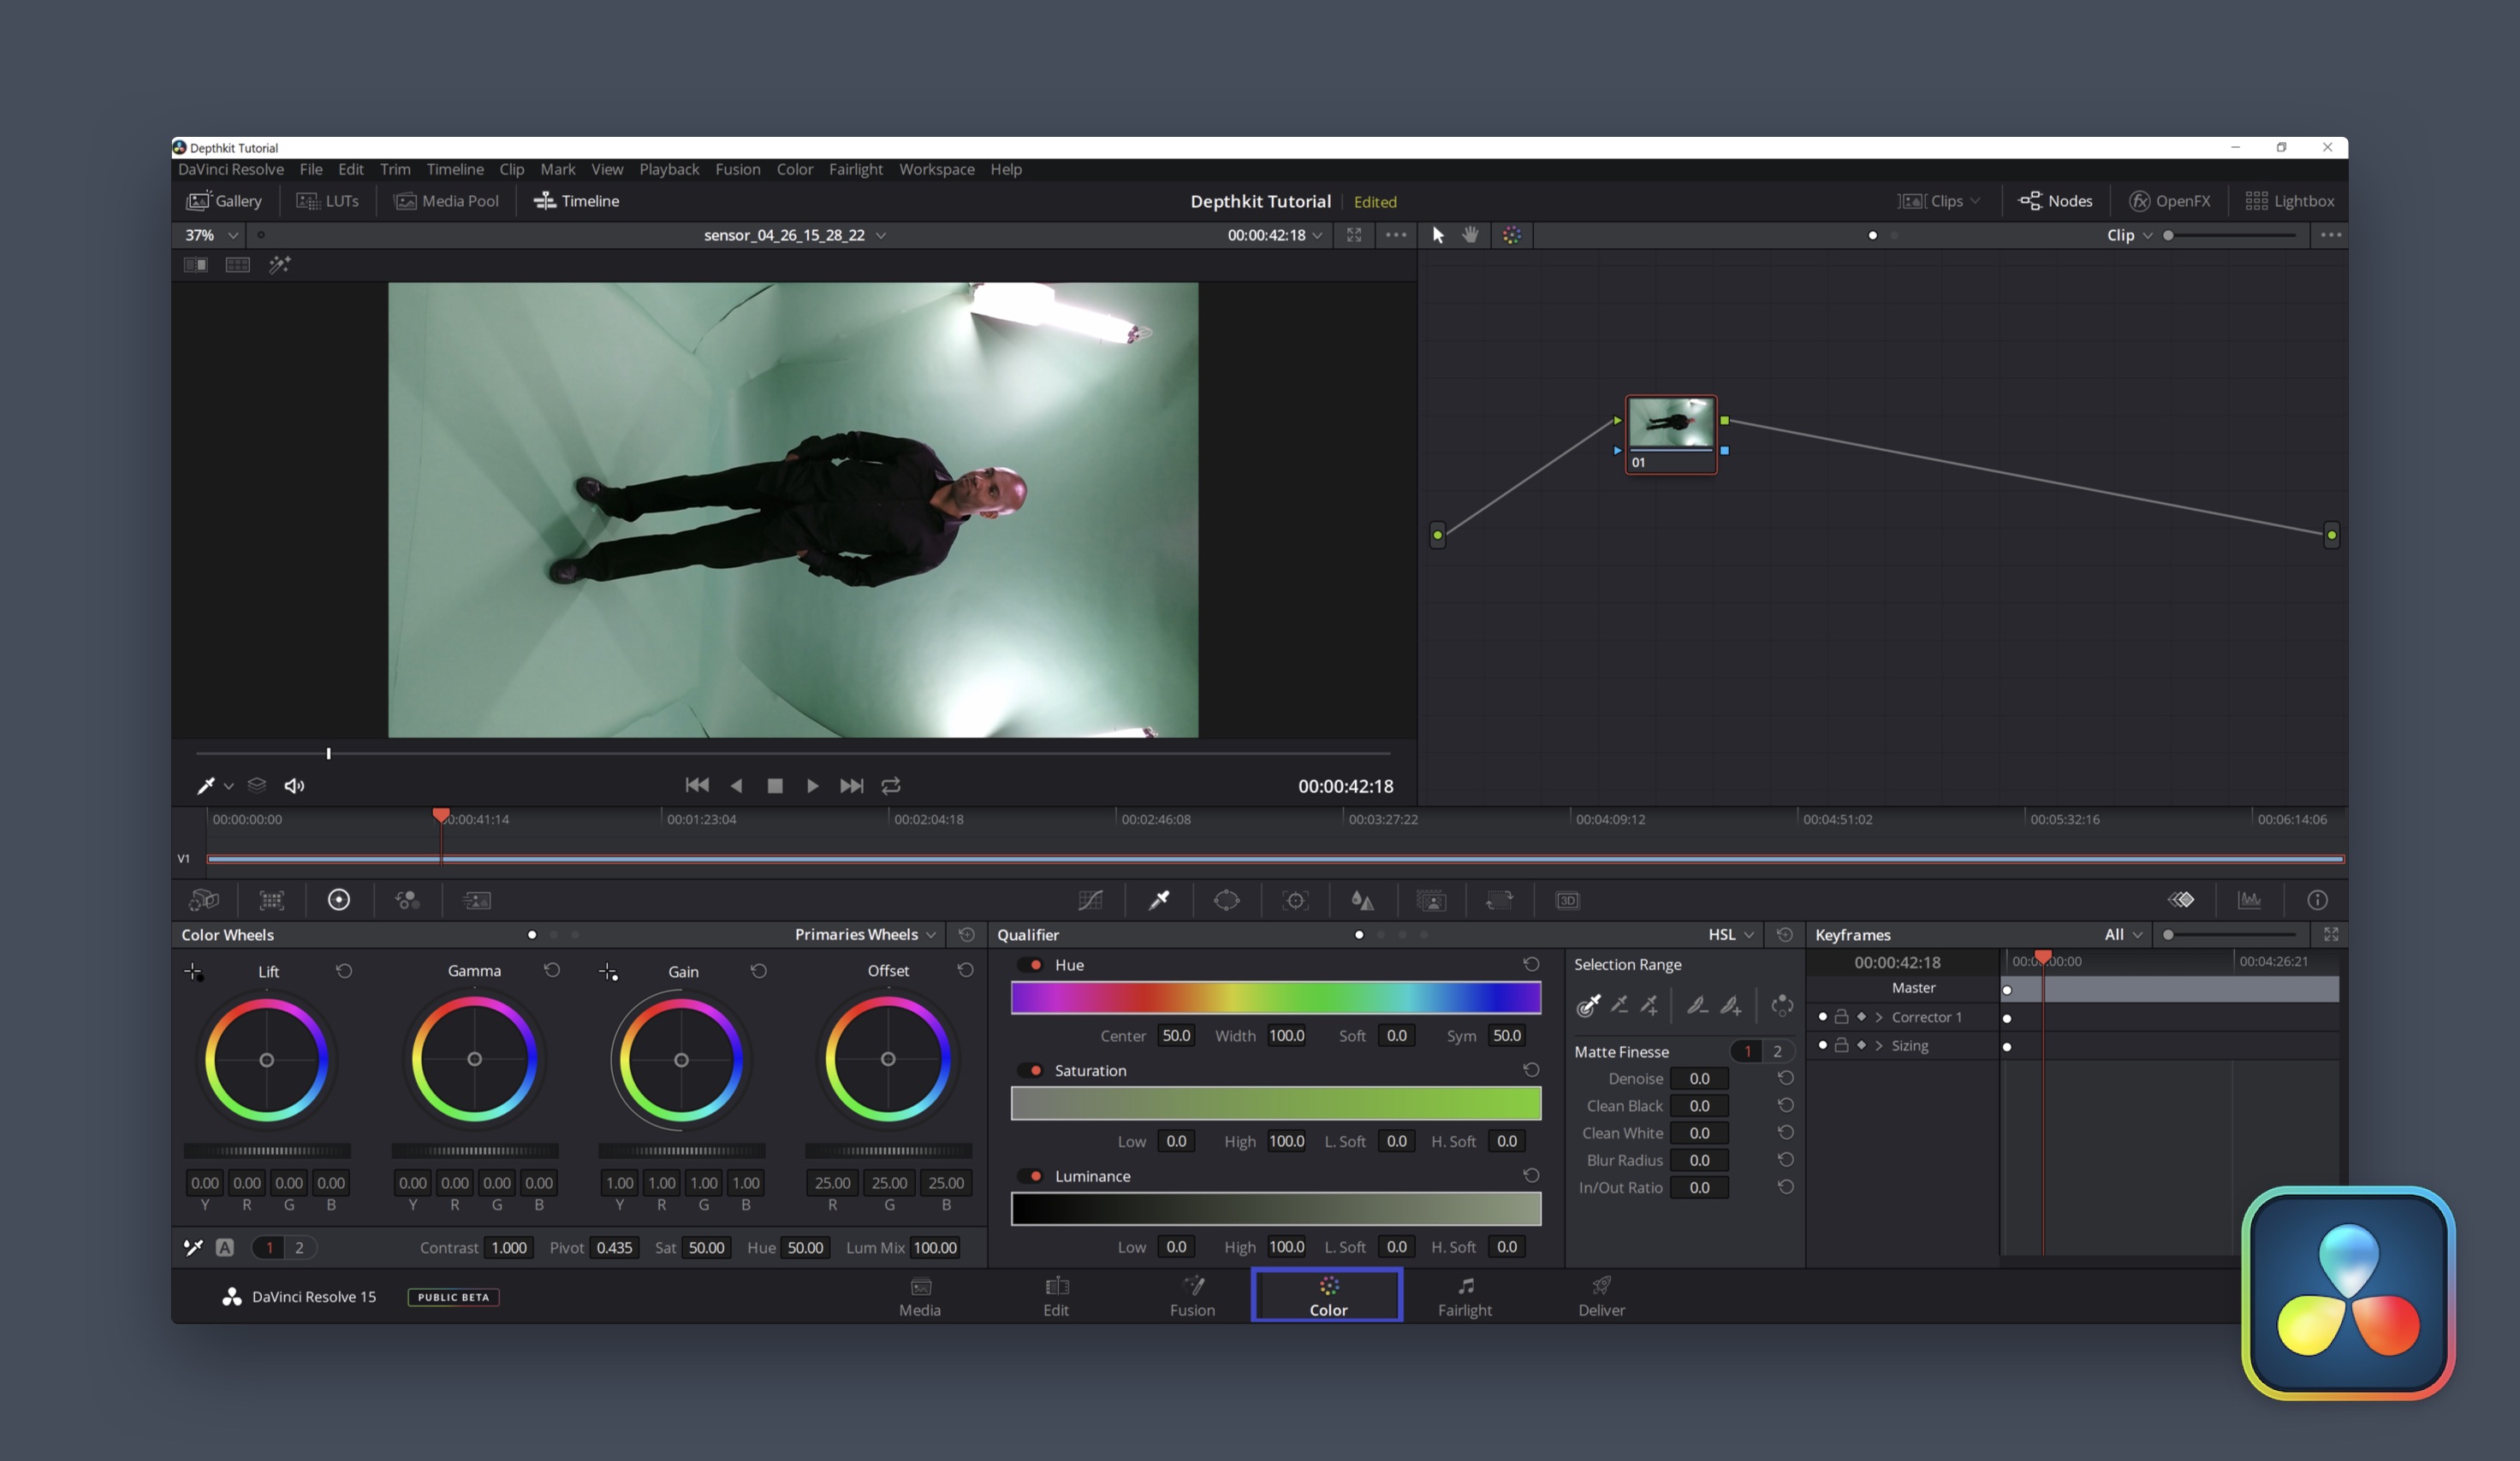Select the hand pan tool in node editor

click(1470, 235)
